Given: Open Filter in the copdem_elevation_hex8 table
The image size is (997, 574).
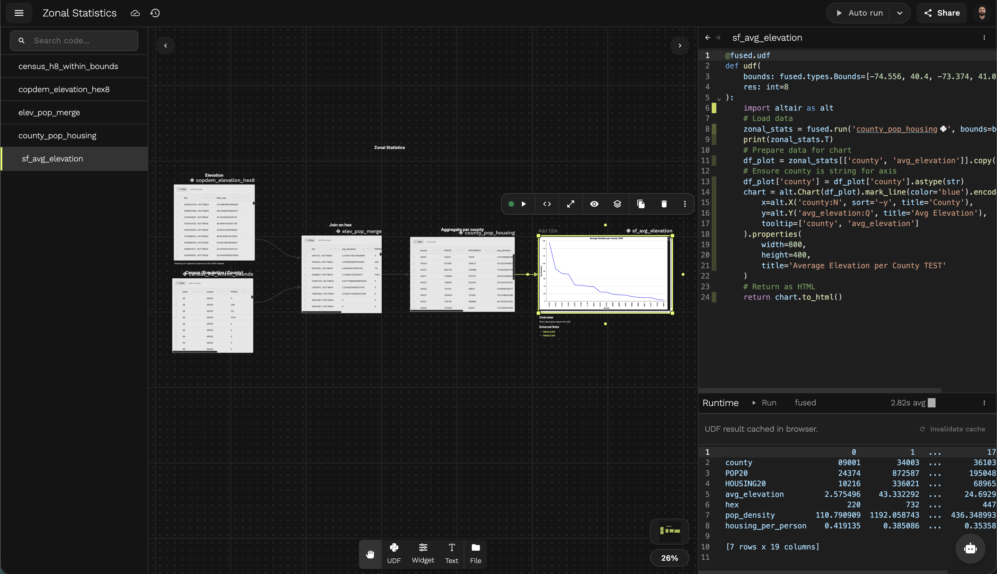Looking at the screenshot, I should click(182, 189).
